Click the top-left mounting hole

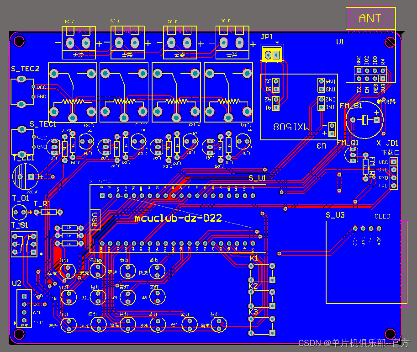[19, 41]
